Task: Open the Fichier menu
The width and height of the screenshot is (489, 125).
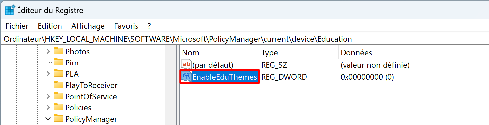Action: 17,26
